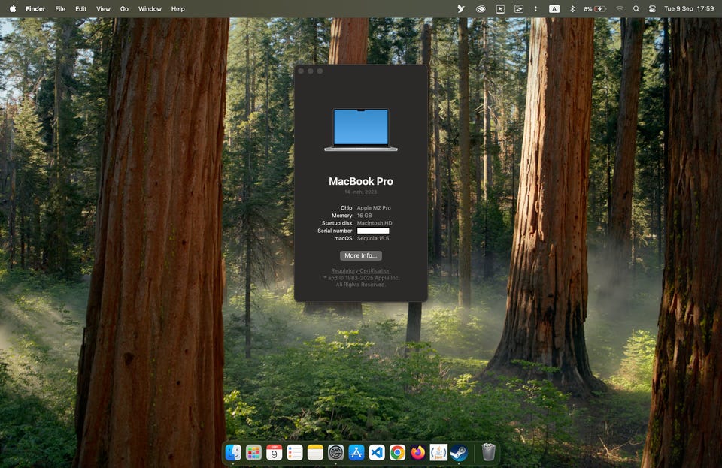Image resolution: width=722 pixels, height=468 pixels.
Task: Open the App Store from the Dock
Action: coord(356,452)
